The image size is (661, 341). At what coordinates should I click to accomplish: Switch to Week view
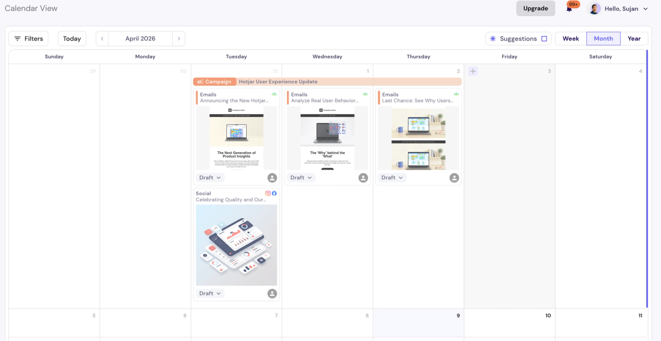pyautogui.click(x=571, y=38)
